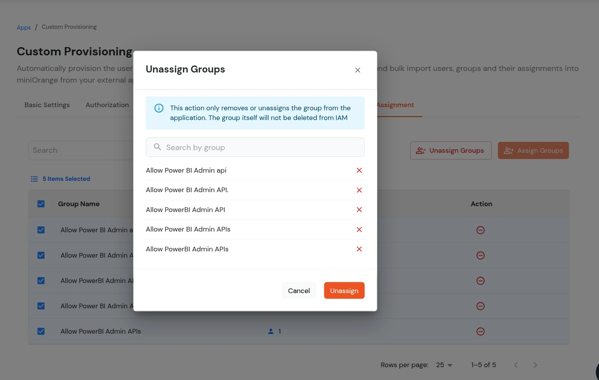Screen dimensions: 599x380
Task: Click the minus unassign icon in the last table row
Action: [480, 331]
